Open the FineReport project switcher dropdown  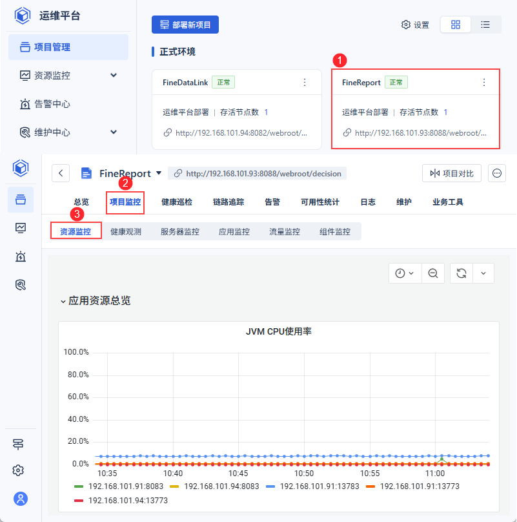[159, 172]
